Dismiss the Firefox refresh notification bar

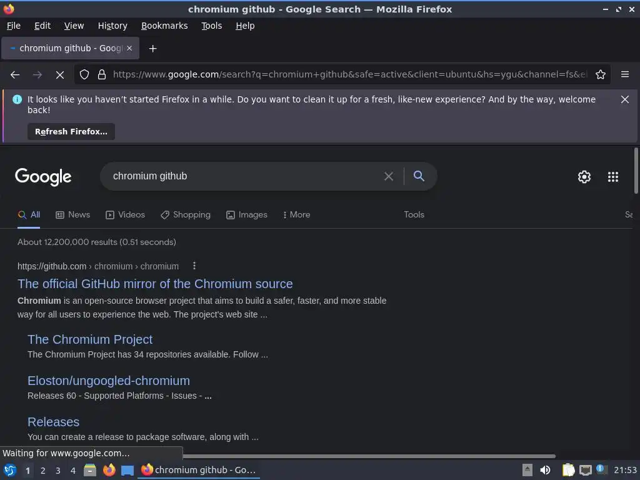click(x=624, y=99)
